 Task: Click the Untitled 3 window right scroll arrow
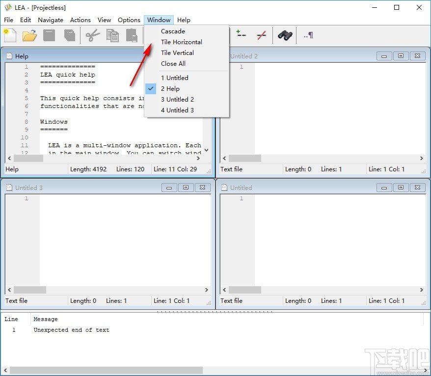click(207, 290)
